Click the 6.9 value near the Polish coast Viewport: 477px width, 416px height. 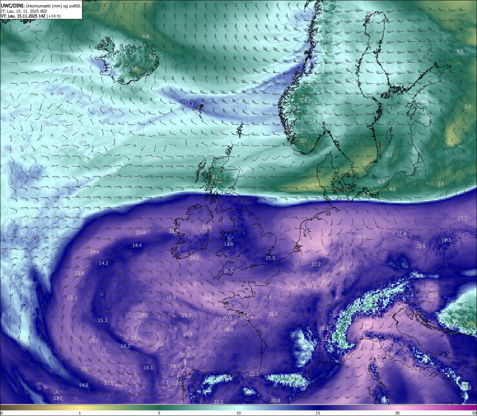(381, 181)
